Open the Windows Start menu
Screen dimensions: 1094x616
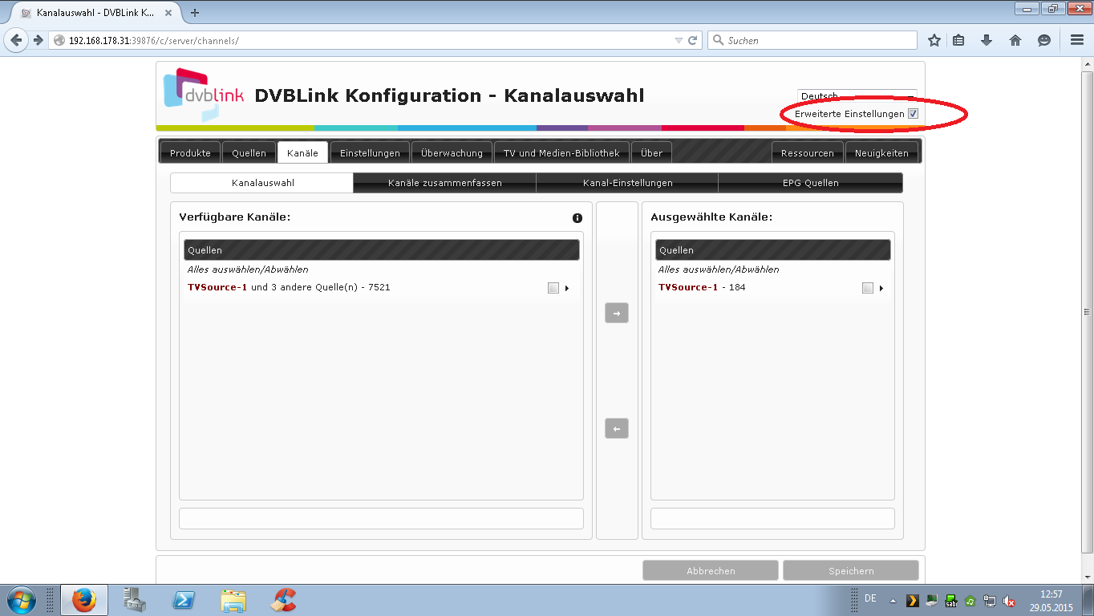21,600
